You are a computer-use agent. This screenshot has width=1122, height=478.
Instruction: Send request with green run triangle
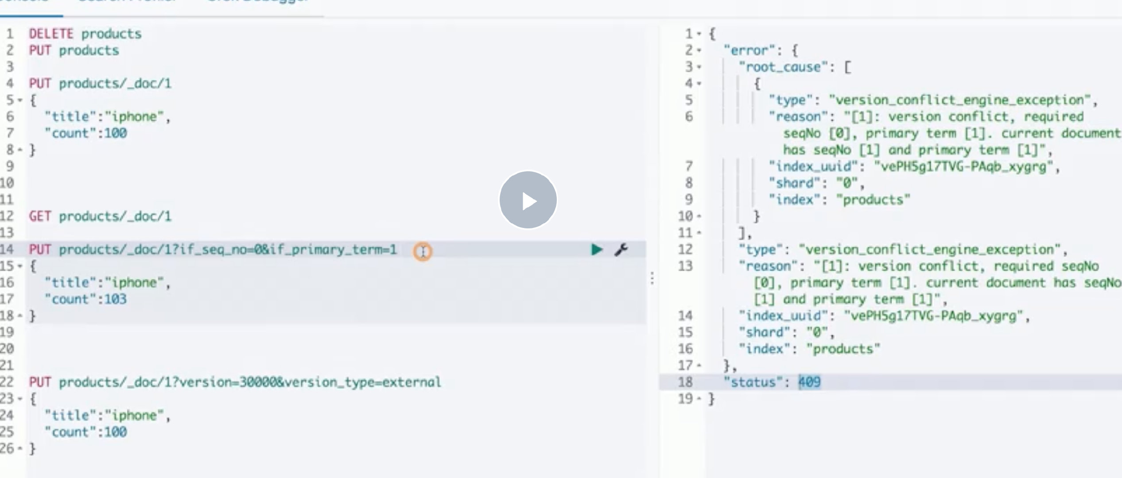597,250
